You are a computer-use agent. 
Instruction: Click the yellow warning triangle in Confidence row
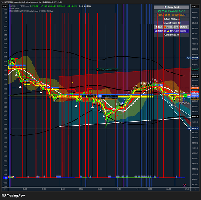coord(168,31)
